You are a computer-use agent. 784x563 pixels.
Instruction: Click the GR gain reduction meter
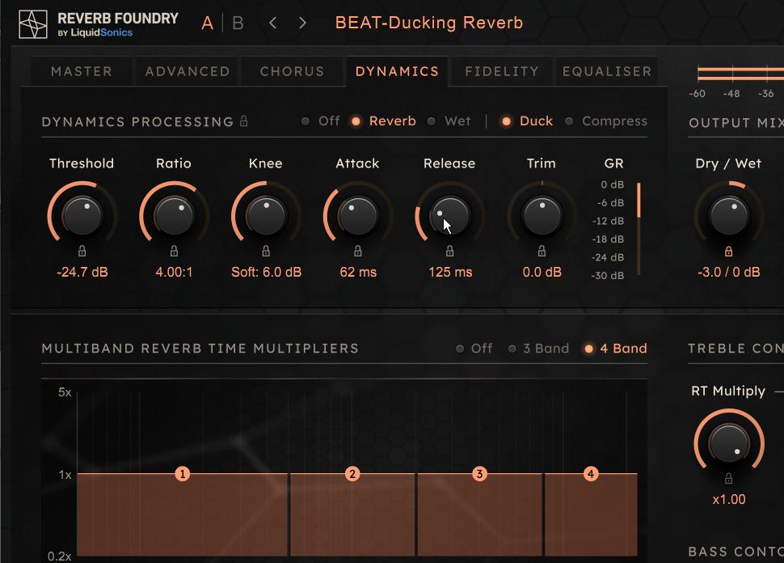coord(639,229)
